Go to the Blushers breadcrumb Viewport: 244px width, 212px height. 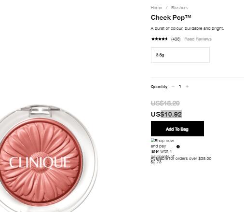click(179, 8)
